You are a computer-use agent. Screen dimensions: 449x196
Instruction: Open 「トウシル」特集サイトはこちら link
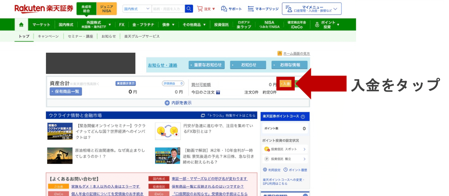(228, 116)
